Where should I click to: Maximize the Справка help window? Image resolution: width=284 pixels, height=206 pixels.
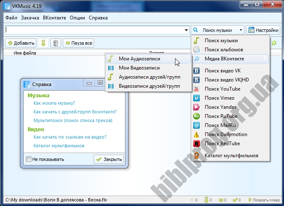100,83
